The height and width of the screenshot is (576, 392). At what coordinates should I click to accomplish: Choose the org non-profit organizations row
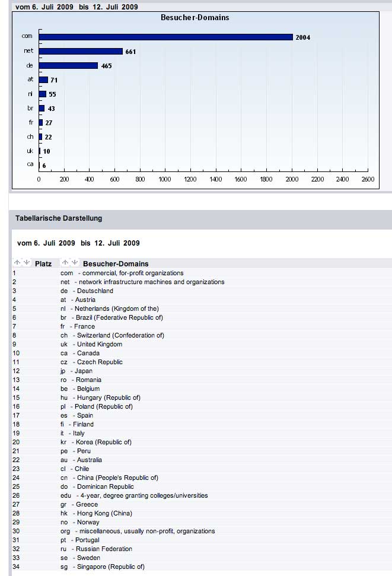click(138, 531)
